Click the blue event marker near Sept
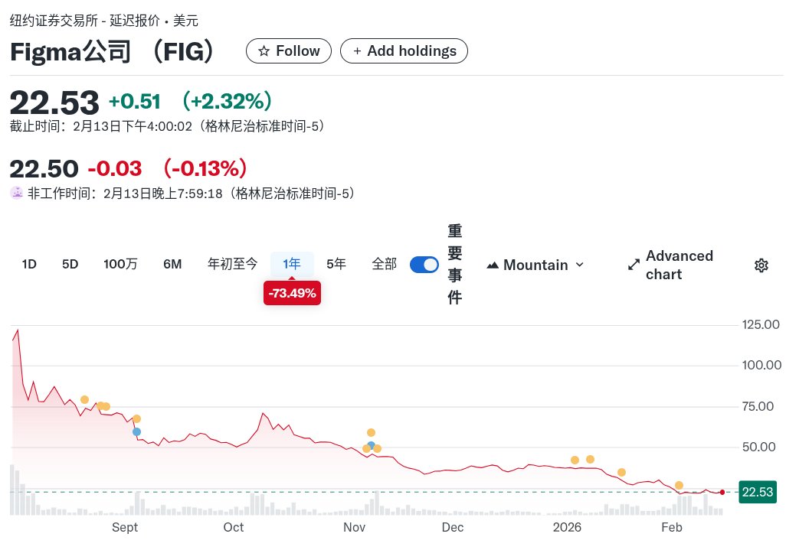This screenshot has width=799, height=550. pyautogui.click(x=136, y=432)
